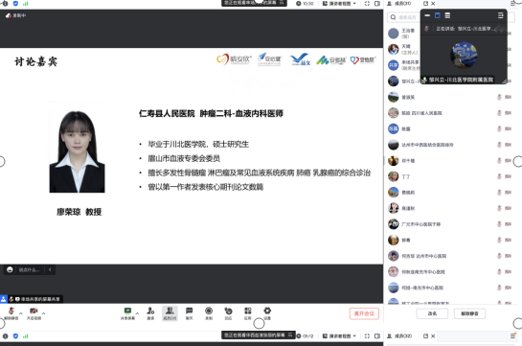Click the 录制 record icon

(x=209, y=313)
